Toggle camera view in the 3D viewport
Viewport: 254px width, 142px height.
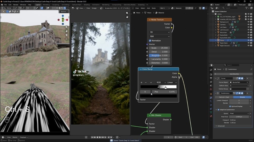[x=66, y=35]
